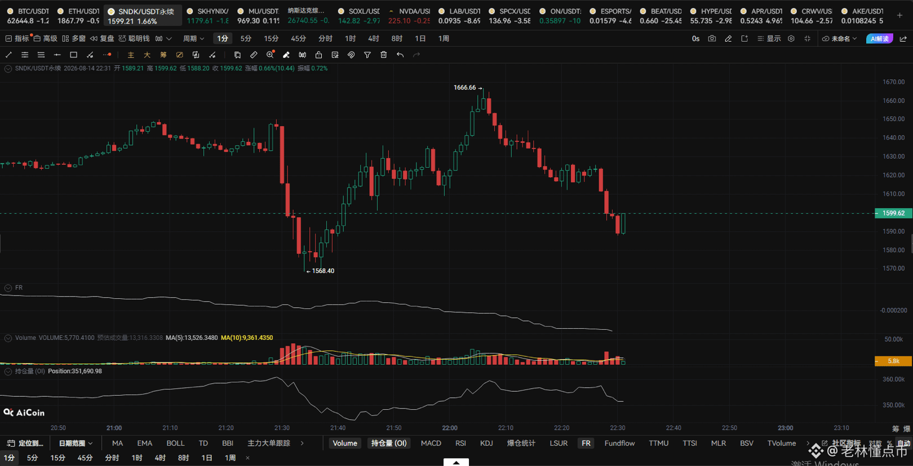This screenshot has height=466, width=913.
Task: Undo the last drawing action
Action: click(400, 55)
